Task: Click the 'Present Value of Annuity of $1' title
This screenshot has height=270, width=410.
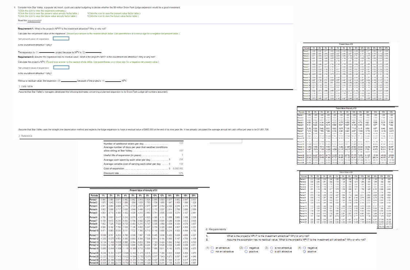Action: pos(144,190)
